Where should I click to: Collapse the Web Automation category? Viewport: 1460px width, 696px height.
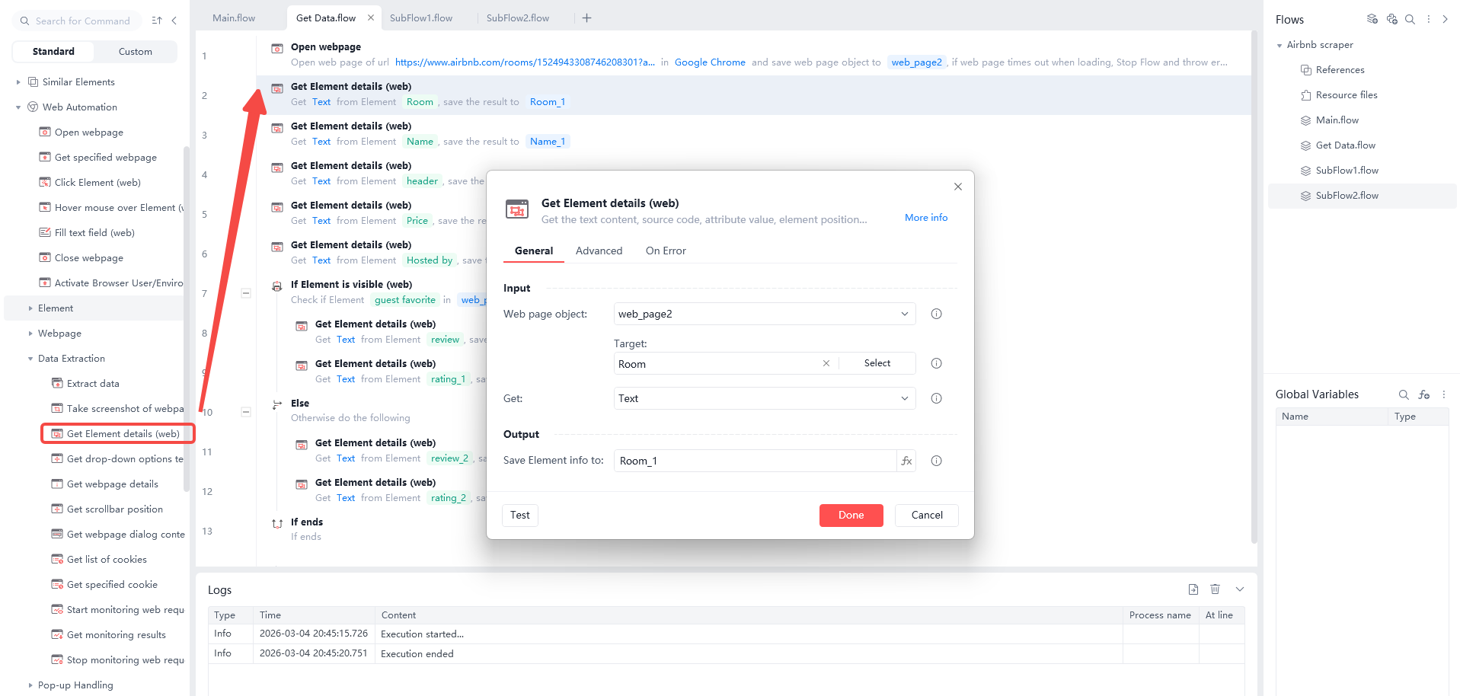coord(18,107)
